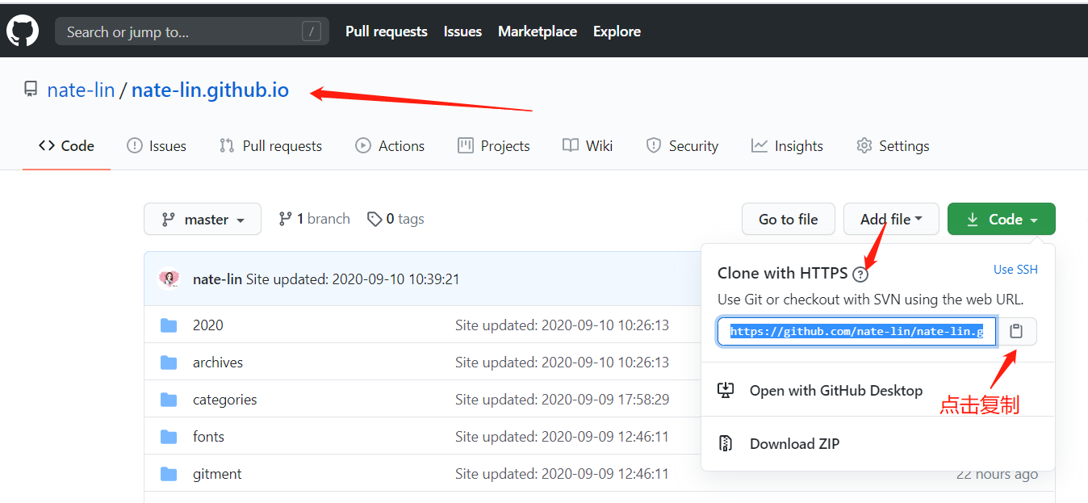This screenshot has height=503, width=1088.
Task: Go to Marketplace in the header
Action: tap(538, 31)
